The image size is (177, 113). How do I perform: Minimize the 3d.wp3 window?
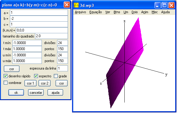click(x=158, y=5)
